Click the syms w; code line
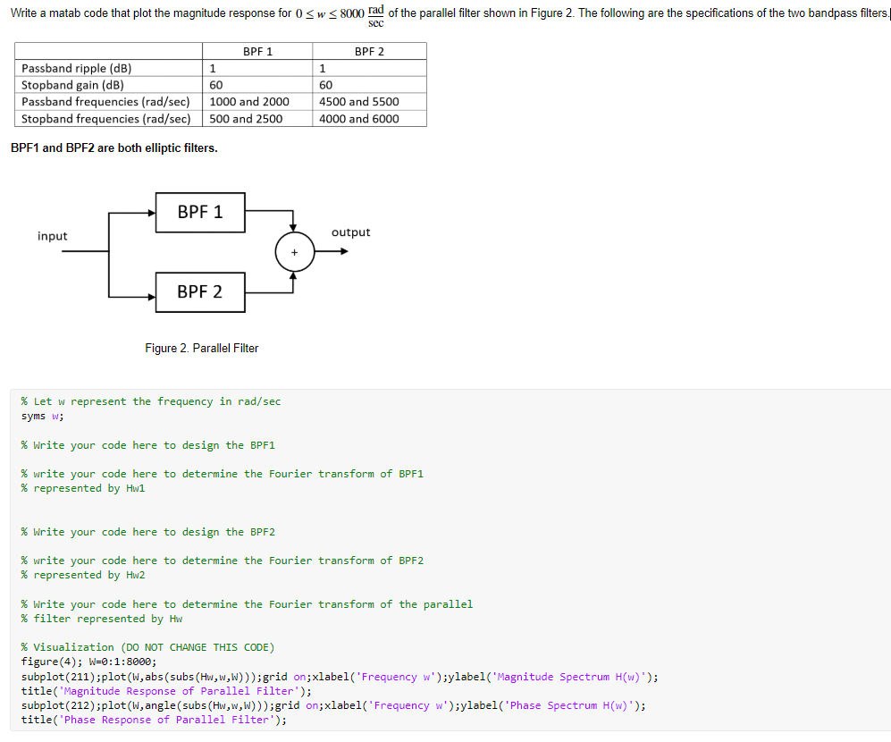Viewport: 891px width, 742px height. 38,416
